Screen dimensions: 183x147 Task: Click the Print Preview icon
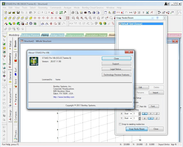click(x=77, y=13)
